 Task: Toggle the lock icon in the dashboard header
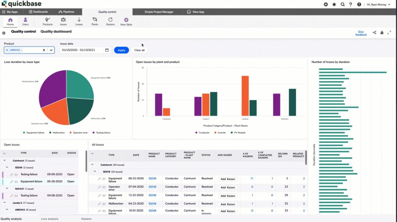coord(382,33)
